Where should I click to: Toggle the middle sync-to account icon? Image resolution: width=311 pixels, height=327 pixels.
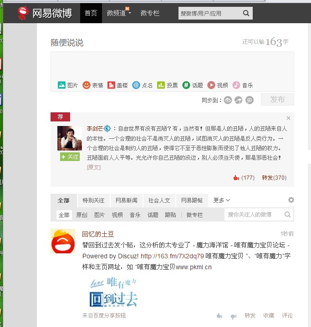pos(239,100)
